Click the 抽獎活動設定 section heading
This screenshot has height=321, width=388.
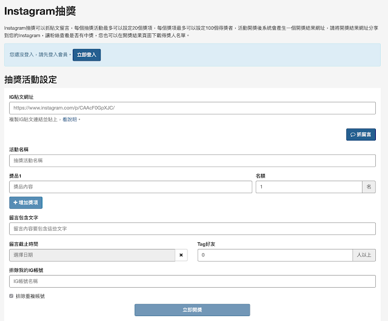coord(31,79)
